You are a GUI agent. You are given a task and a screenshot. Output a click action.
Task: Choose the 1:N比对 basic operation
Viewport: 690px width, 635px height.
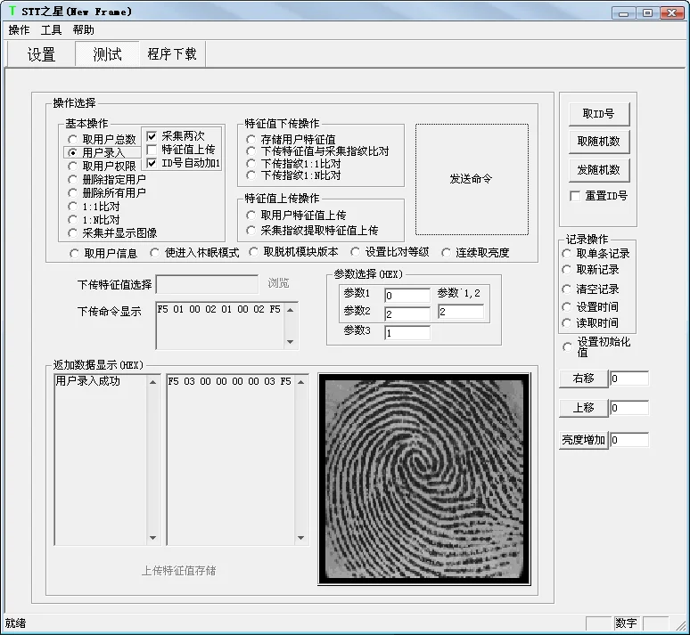[94, 219]
